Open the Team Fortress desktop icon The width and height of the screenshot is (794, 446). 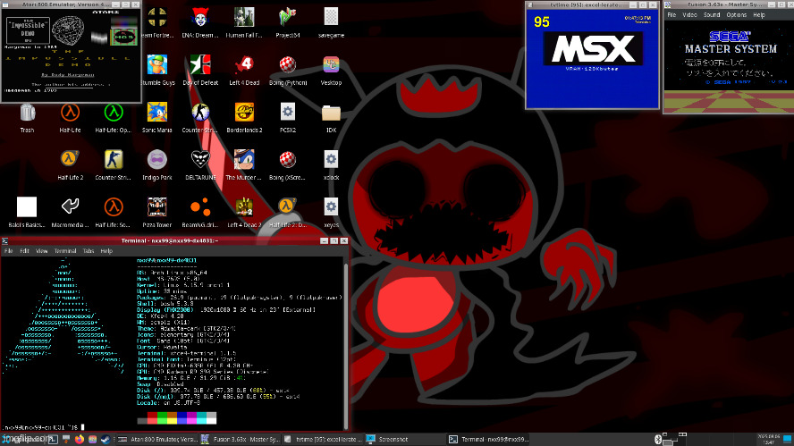(x=157, y=17)
